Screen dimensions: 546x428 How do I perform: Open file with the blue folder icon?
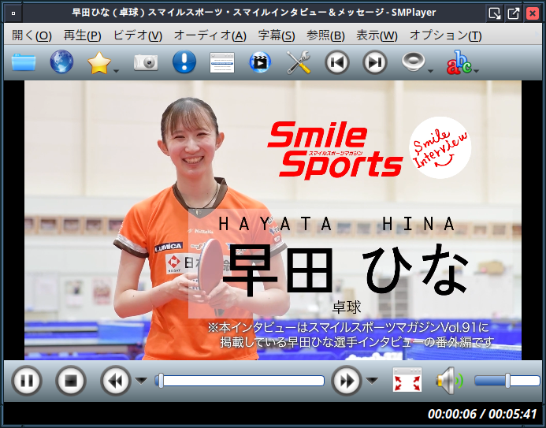(24, 63)
